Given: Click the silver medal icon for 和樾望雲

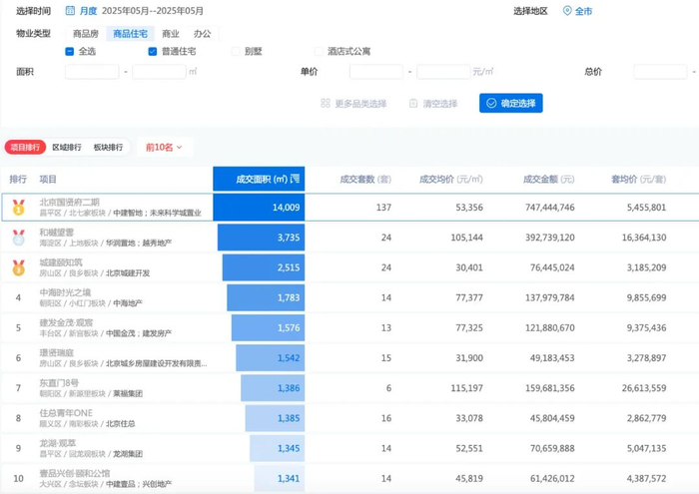Looking at the screenshot, I should tap(18, 238).
